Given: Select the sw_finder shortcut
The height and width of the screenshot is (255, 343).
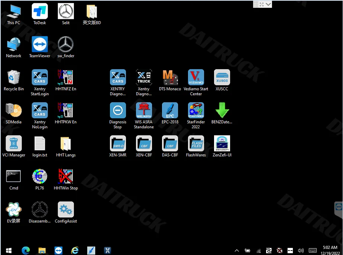Looking at the screenshot, I should (66, 47).
